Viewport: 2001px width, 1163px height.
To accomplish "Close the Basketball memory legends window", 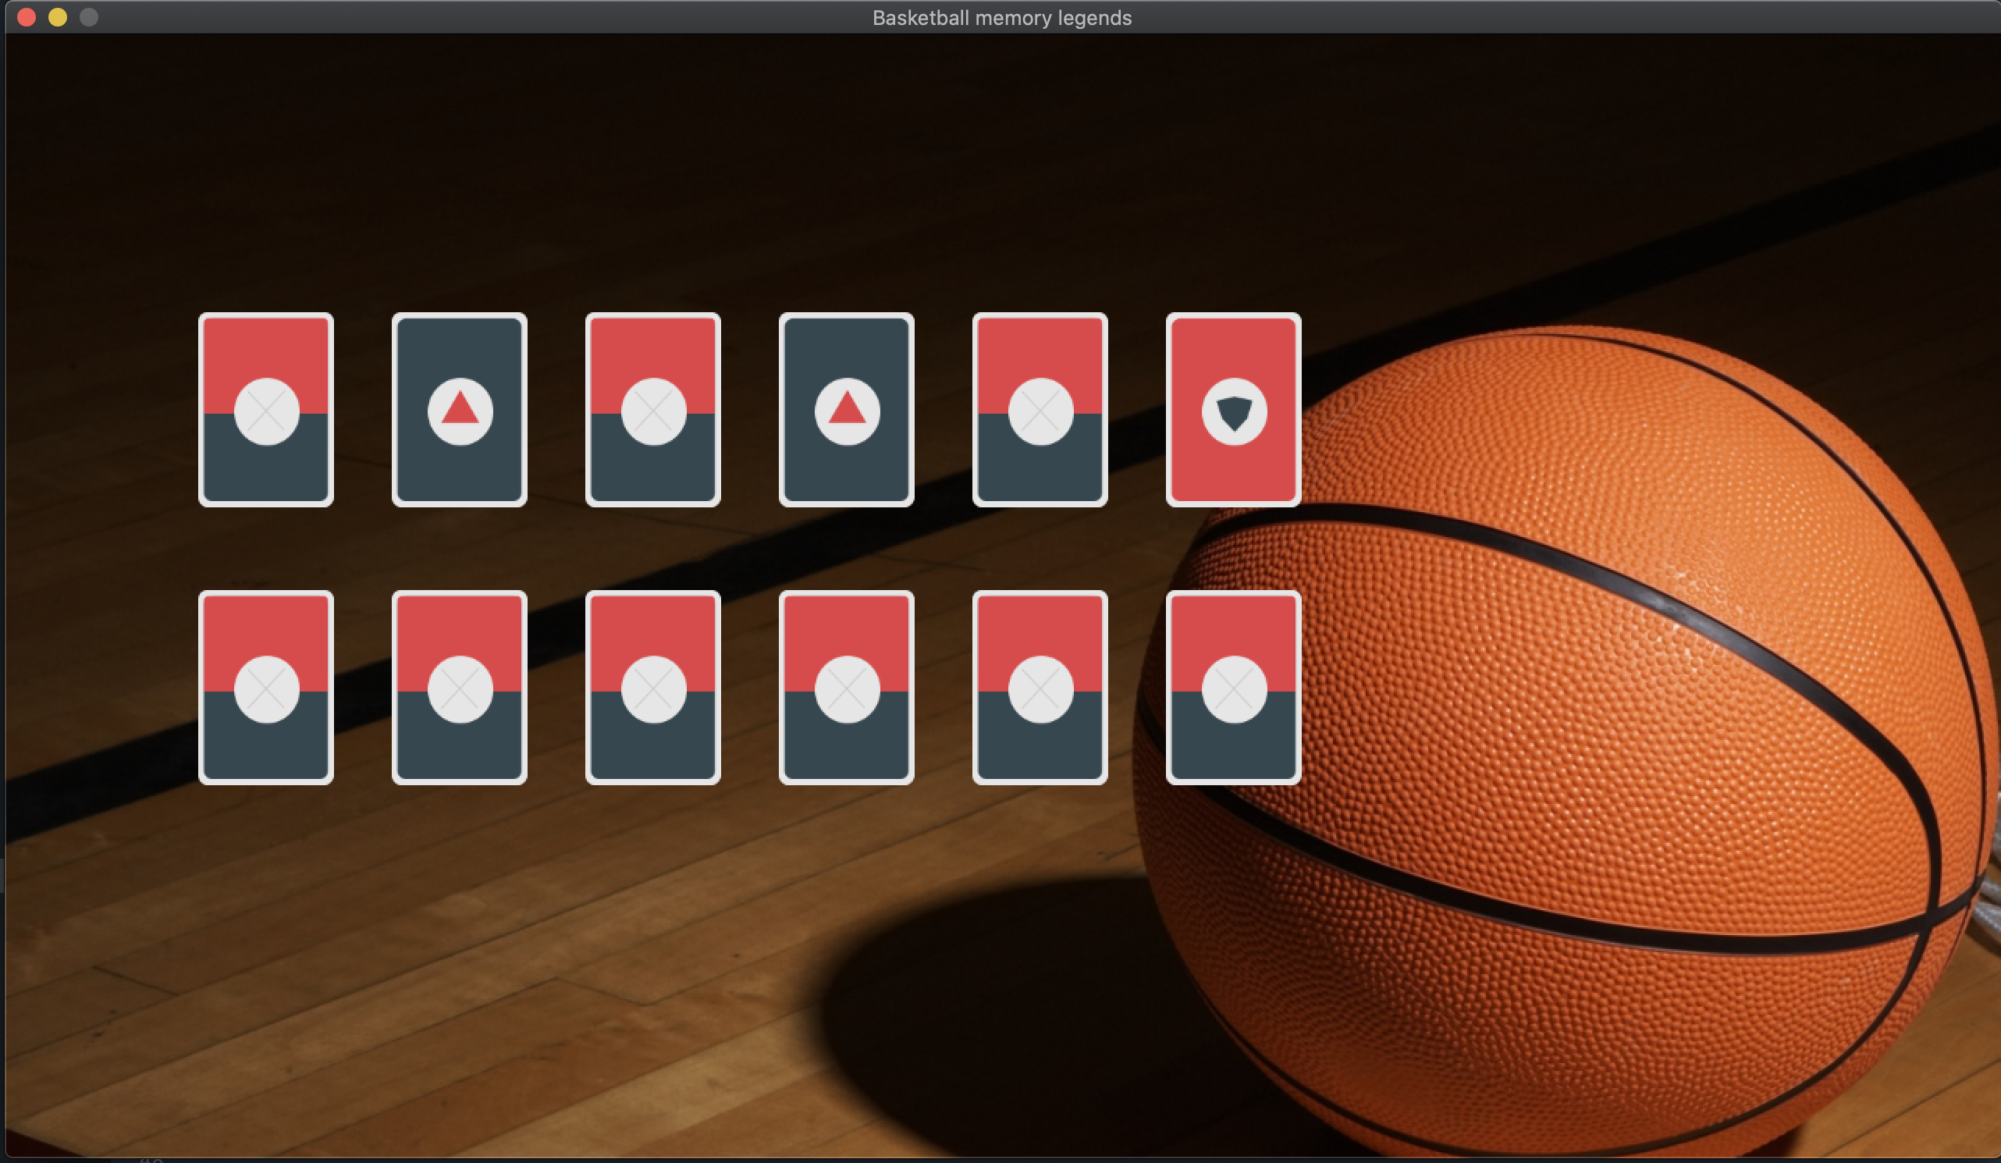I will (x=27, y=17).
